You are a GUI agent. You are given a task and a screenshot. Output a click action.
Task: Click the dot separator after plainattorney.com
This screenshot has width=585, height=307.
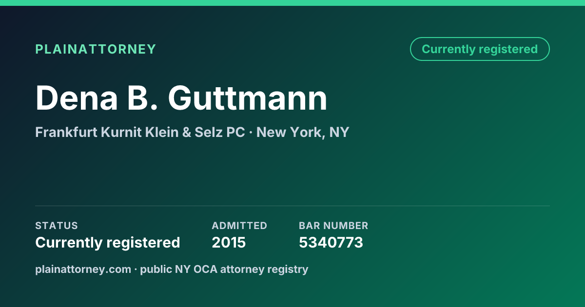tap(136, 269)
